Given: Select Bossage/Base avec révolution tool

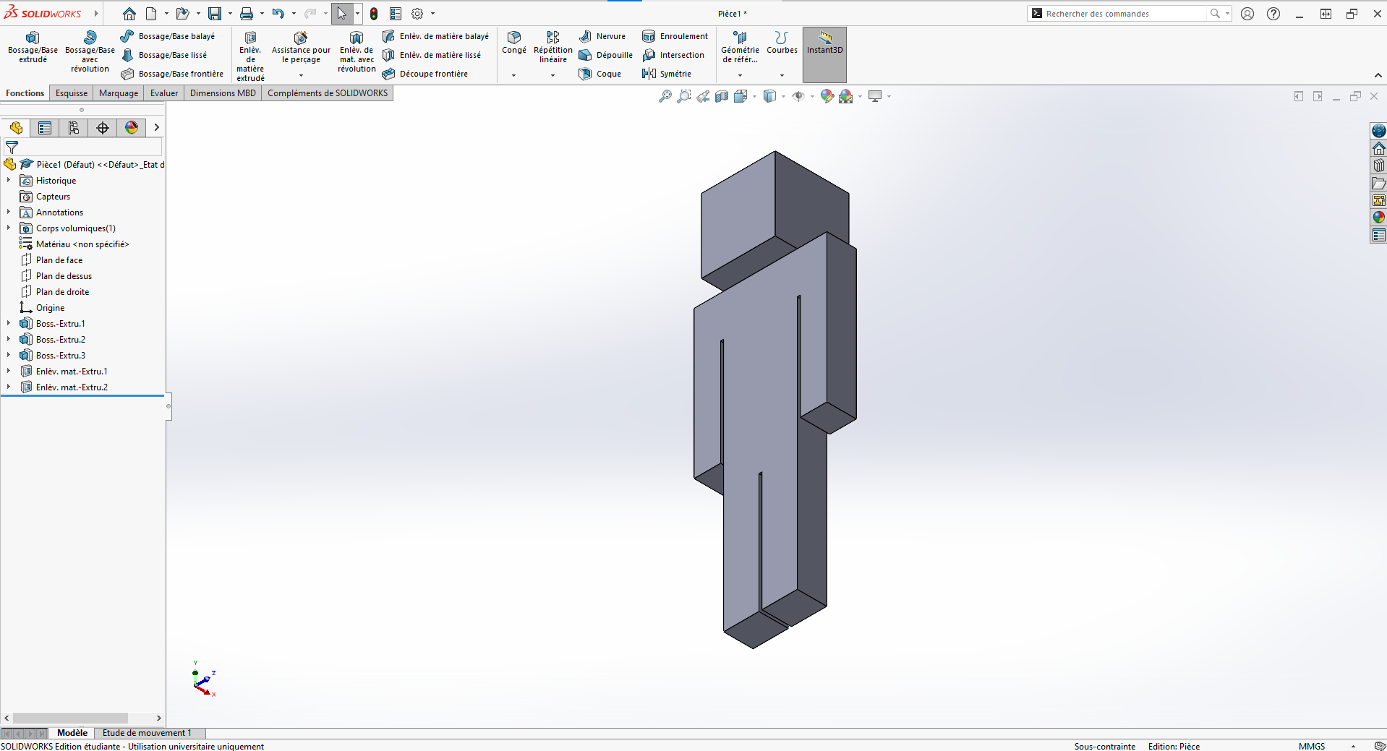Looking at the screenshot, I should 90,51.
